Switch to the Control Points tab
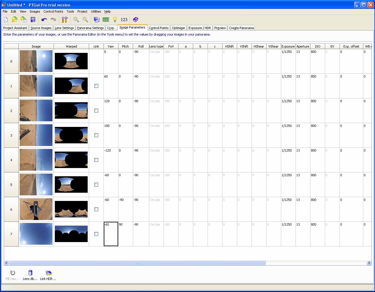 158,28
